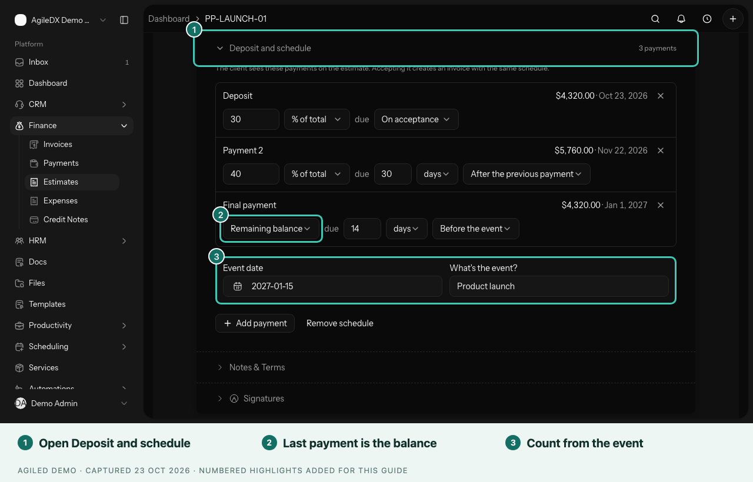
Task: Select Estimates under Finance
Action: click(72, 182)
